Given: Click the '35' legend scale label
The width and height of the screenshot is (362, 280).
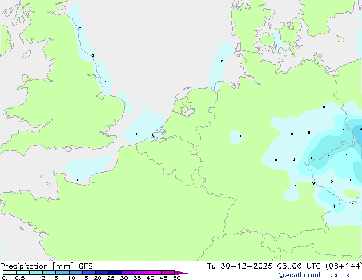Looking at the screenshot, I should (137, 278).
